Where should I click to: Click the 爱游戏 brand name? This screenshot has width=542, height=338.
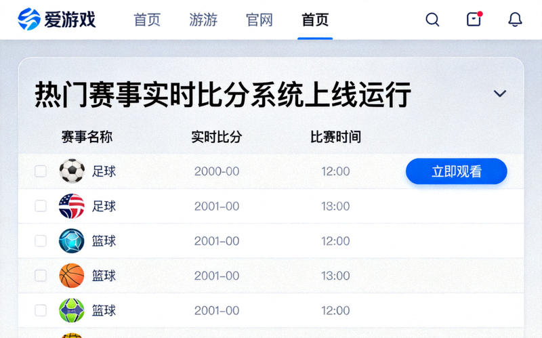point(70,20)
